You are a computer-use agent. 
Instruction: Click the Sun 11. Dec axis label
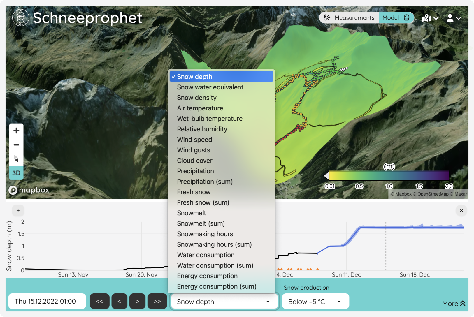346,275
